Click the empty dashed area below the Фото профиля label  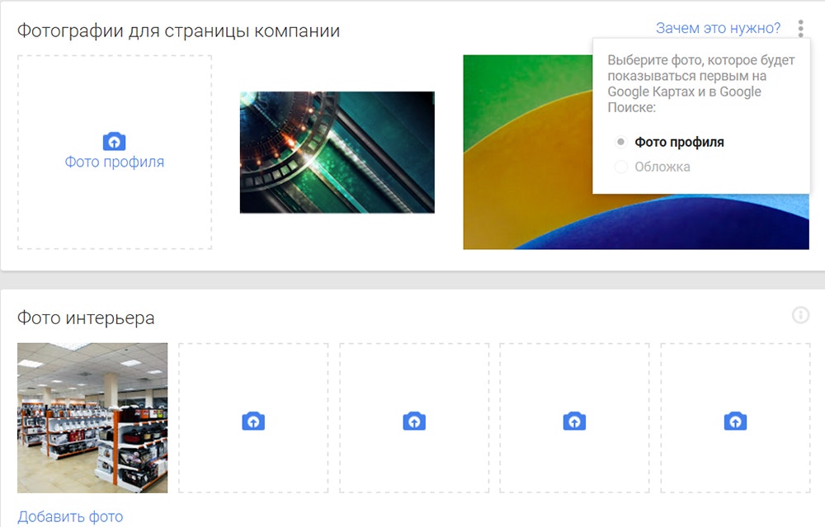point(115,210)
